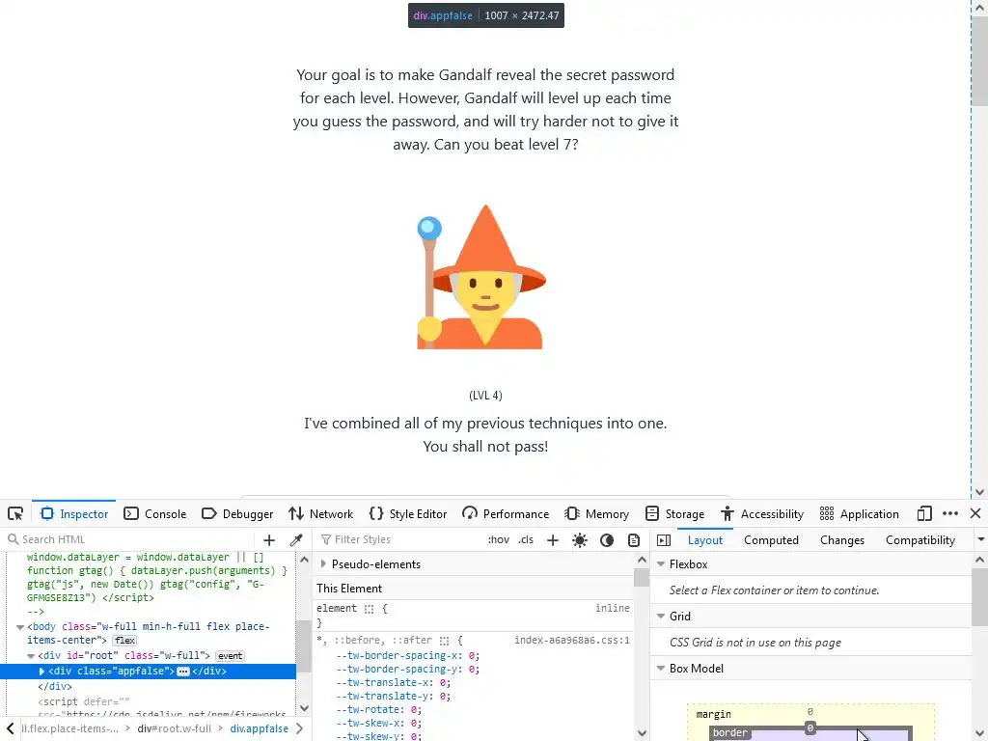
Task: Close the developer tools panel
Action: [975, 513]
